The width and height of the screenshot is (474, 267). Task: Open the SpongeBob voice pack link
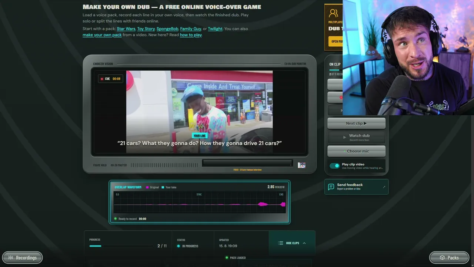[x=167, y=29]
